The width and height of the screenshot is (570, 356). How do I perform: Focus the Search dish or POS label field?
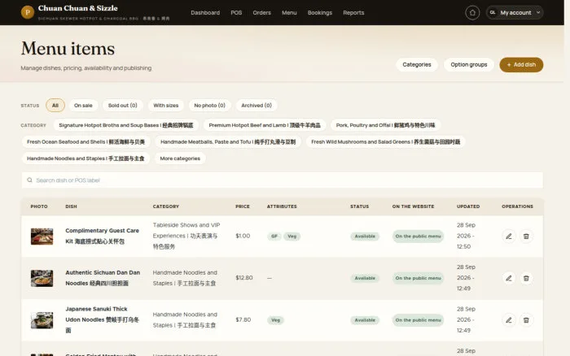[282, 180]
